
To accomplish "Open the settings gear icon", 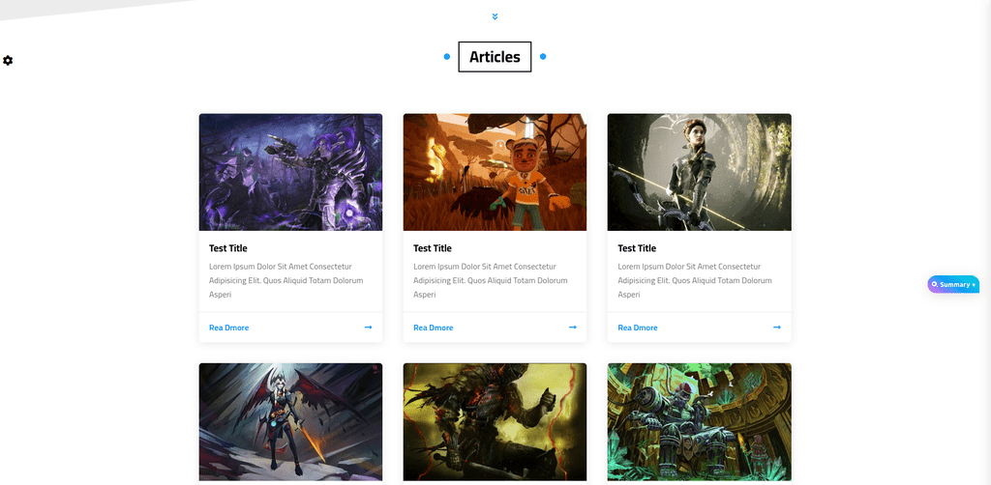I will coord(8,61).
